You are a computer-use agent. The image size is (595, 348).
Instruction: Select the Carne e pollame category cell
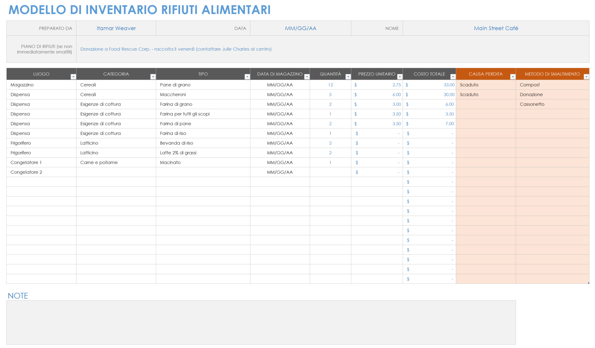116,162
